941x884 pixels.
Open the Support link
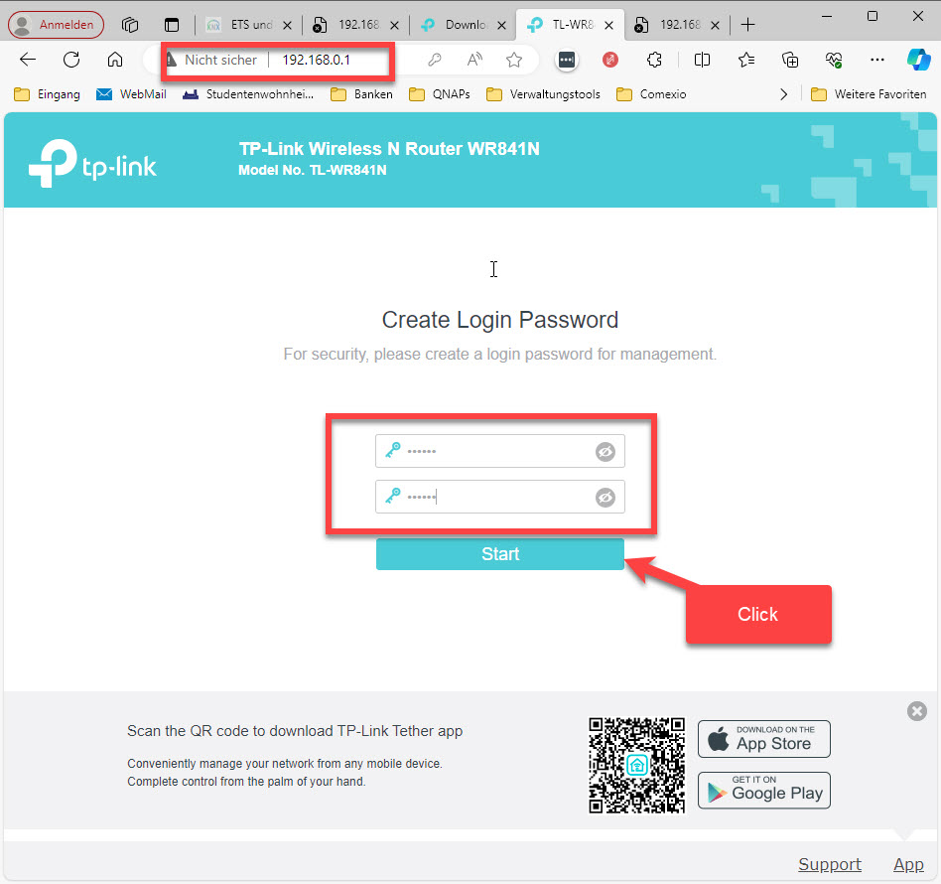pos(829,864)
